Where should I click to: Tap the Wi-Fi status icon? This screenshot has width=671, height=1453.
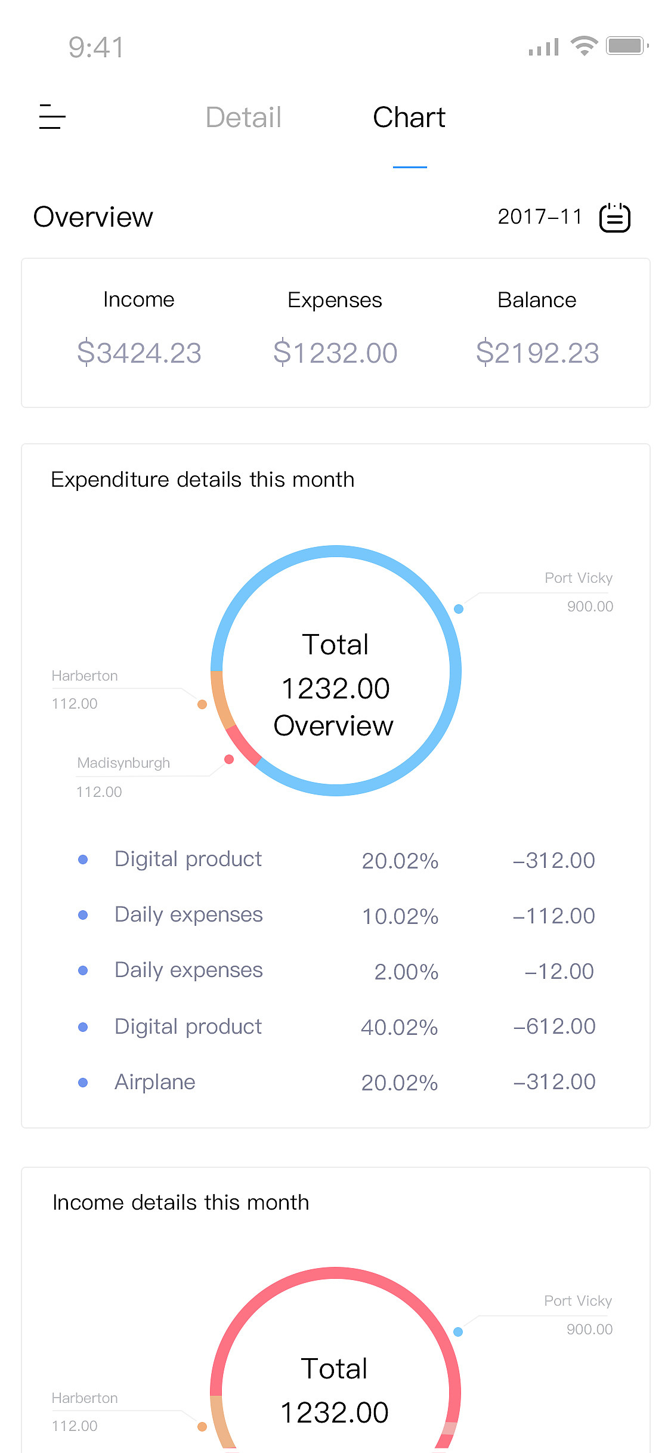click(584, 46)
